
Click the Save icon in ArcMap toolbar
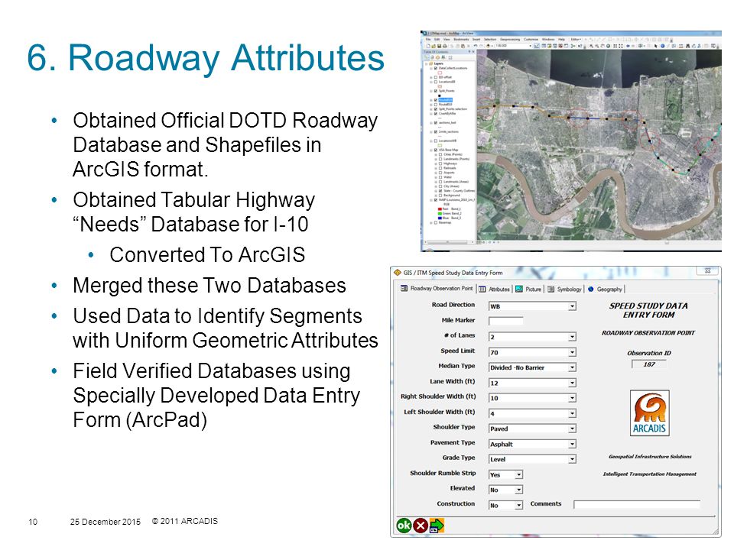[439, 46]
